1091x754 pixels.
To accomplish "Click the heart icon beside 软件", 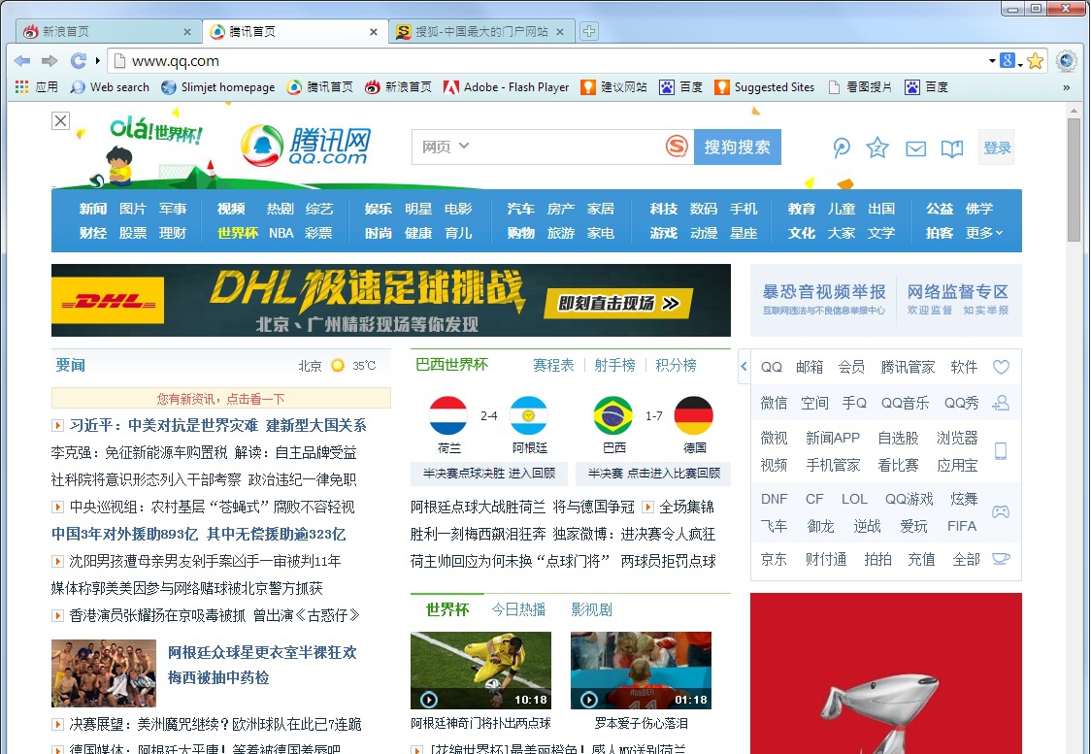I will (1001, 367).
